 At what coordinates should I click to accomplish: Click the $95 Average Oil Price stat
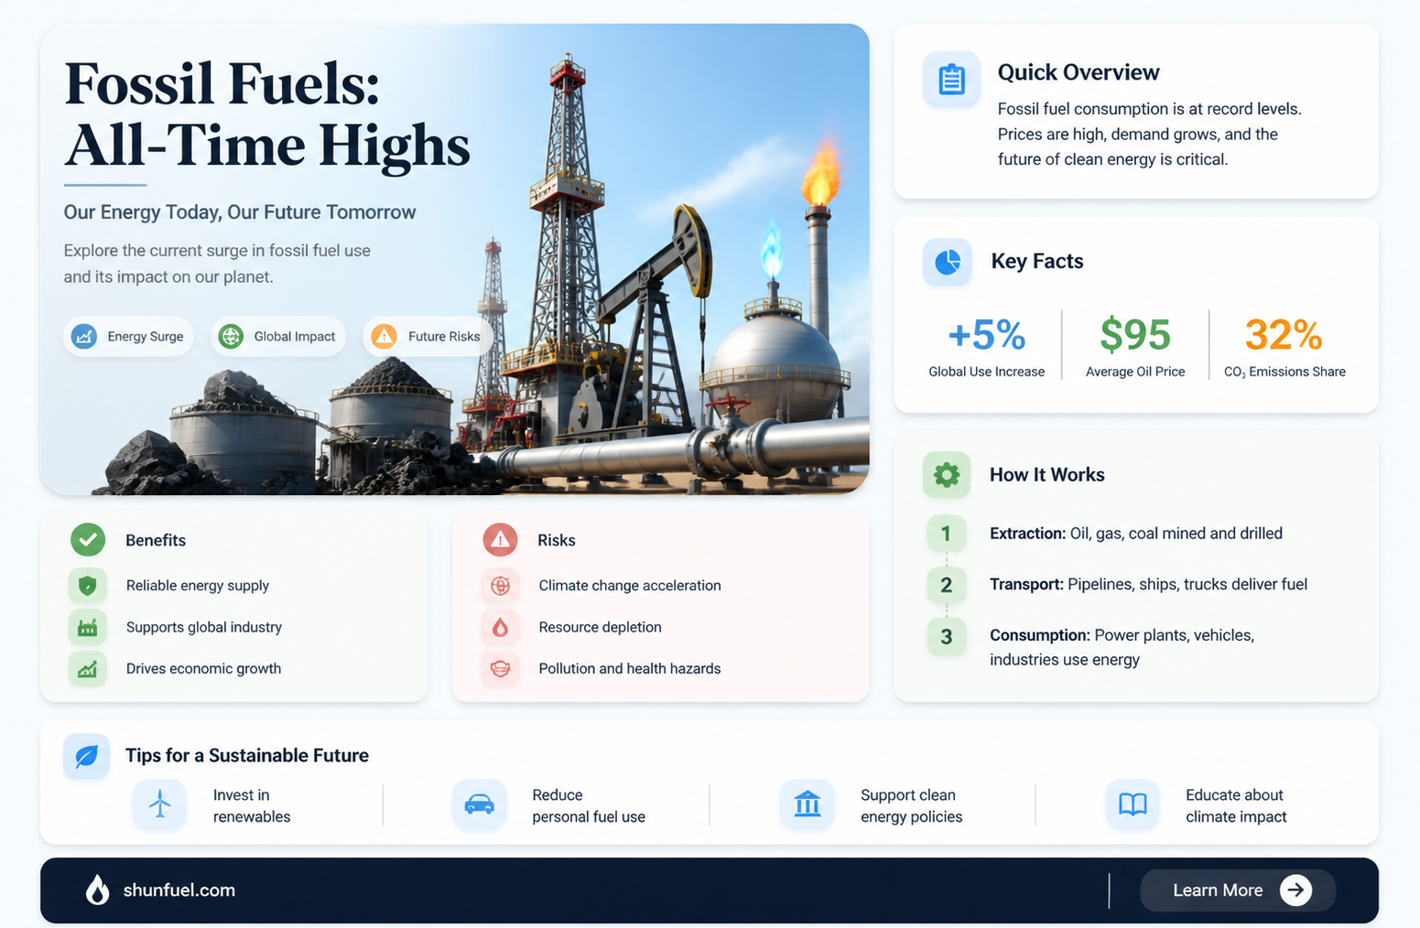[1135, 346]
